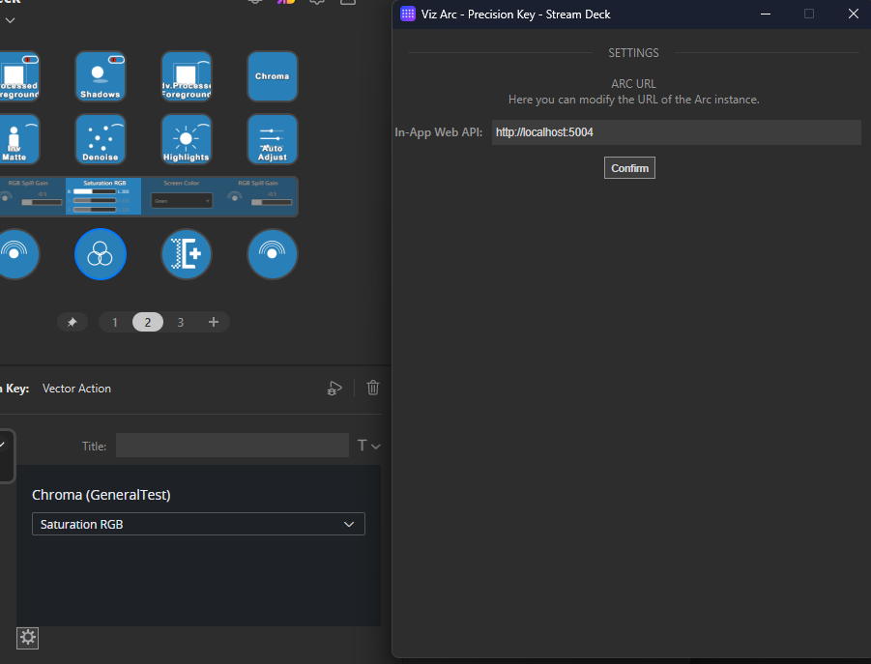
Task: Click the In-App Web API label
Action: click(x=438, y=132)
